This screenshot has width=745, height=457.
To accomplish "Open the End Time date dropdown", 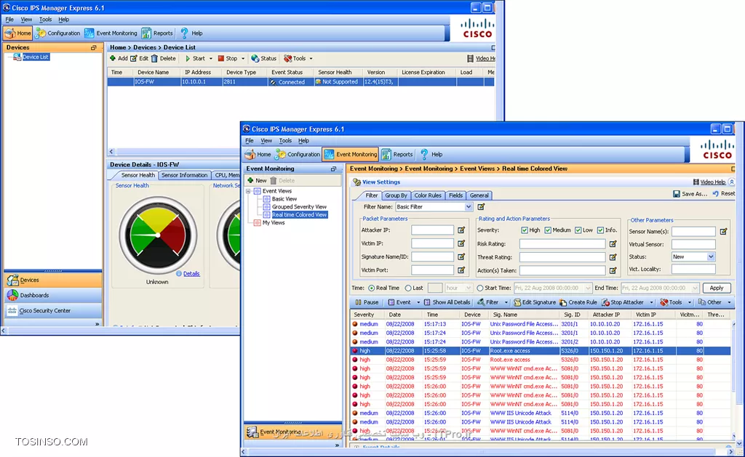I will click(695, 288).
